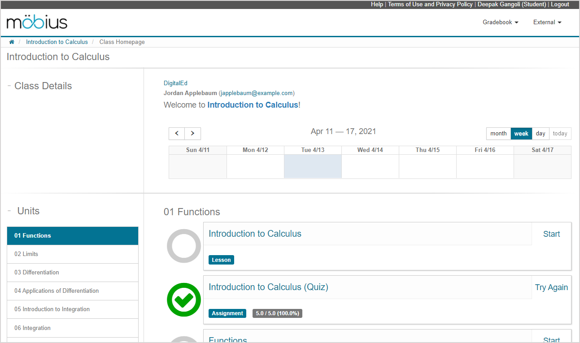Viewport: 580px width, 343px height.
Task: Collapse the Units section
Action: tap(9, 211)
